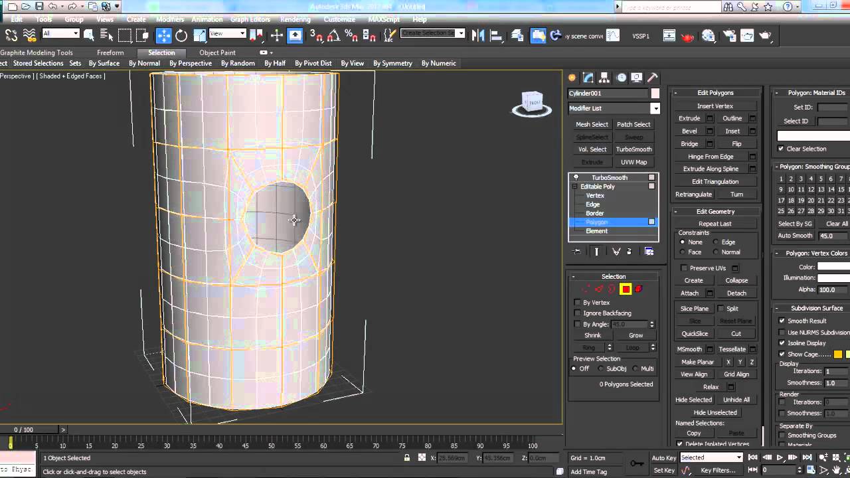Switch to the Freeform ribbon tab
The image size is (850, 478).
tap(110, 52)
